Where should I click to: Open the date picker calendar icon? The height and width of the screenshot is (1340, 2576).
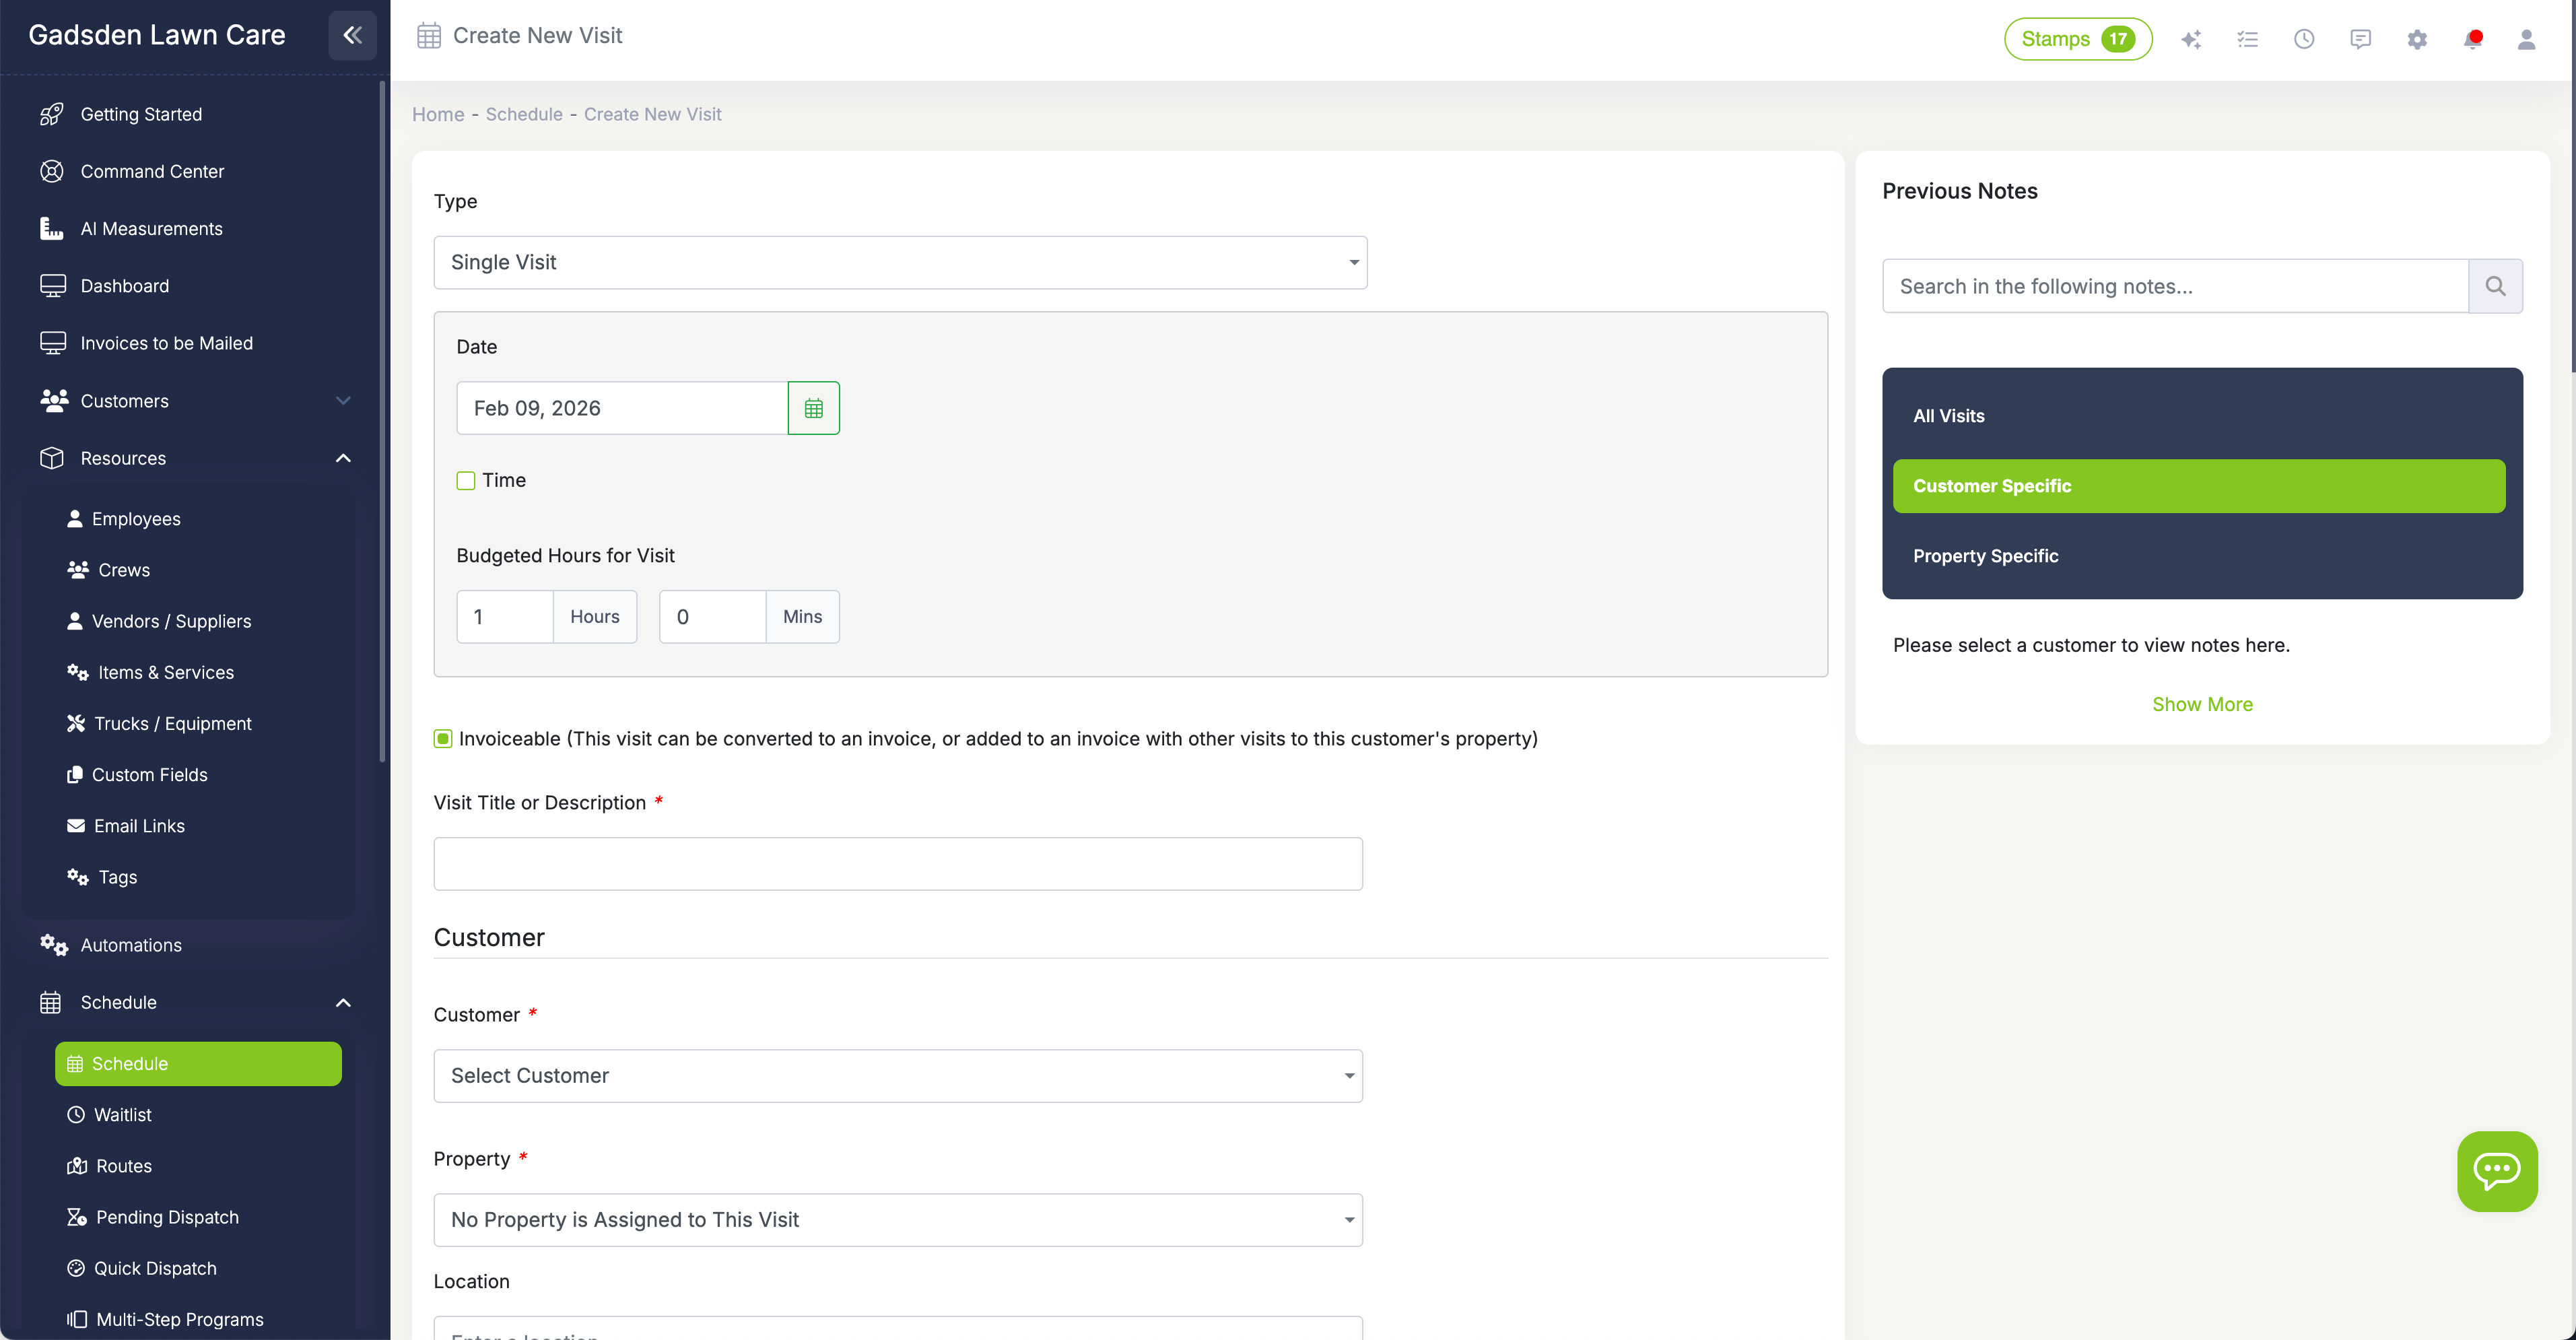click(x=813, y=407)
